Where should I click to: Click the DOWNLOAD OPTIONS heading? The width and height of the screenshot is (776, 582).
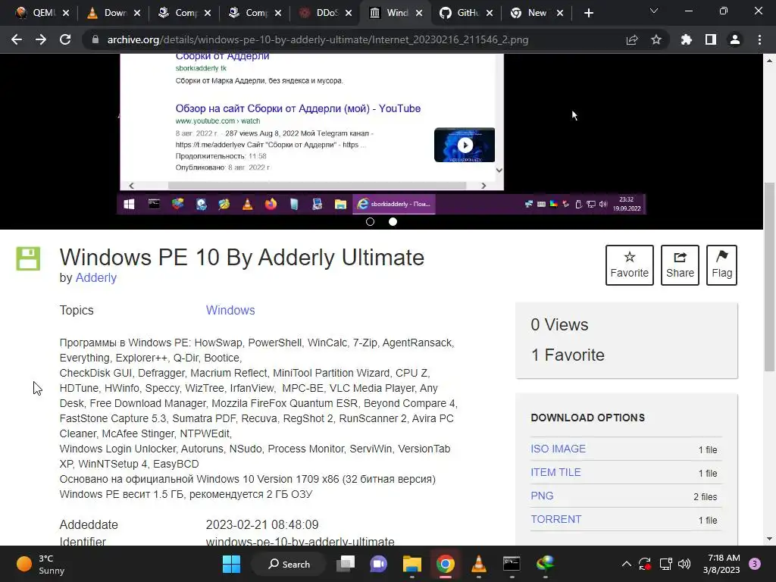(x=588, y=418)
